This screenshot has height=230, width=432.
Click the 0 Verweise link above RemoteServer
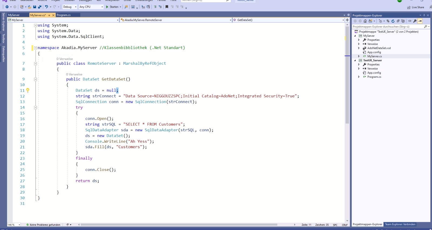[x=65, y=59]
